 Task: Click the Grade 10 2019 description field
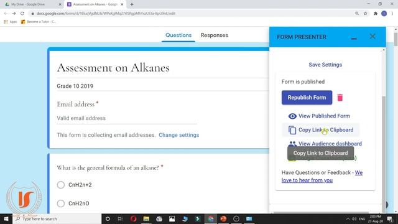(x=75, y=86)
